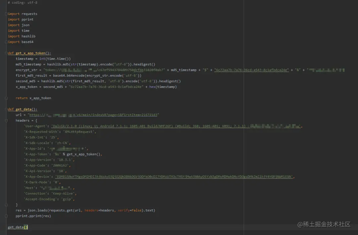Viewport: 358px width, 235px height.
Task: Click the 'Host' header key
Action: coord(30,188)
